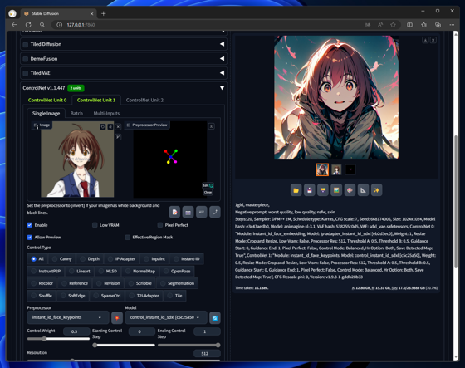Screen dimensions: 465x368
Task: Close the enlarged gallery preview
Action: tap(433, 40)
